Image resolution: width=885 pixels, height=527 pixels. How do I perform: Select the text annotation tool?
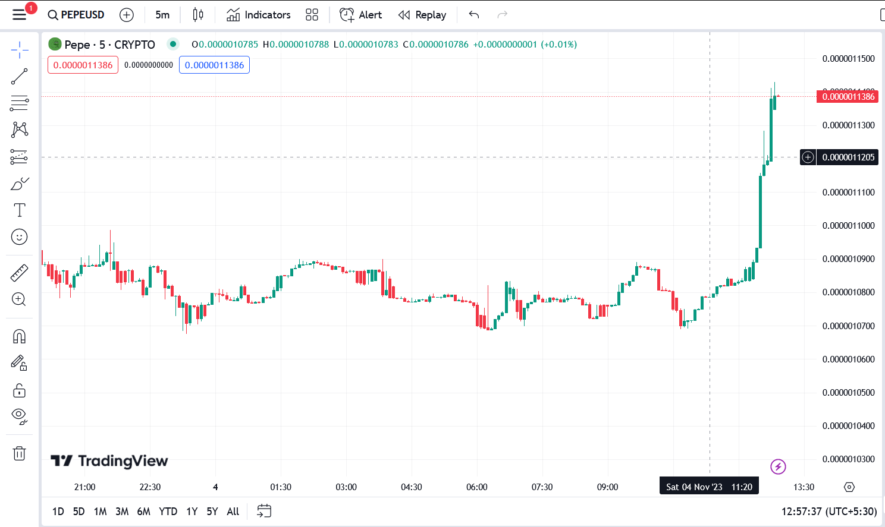[19, 210]
